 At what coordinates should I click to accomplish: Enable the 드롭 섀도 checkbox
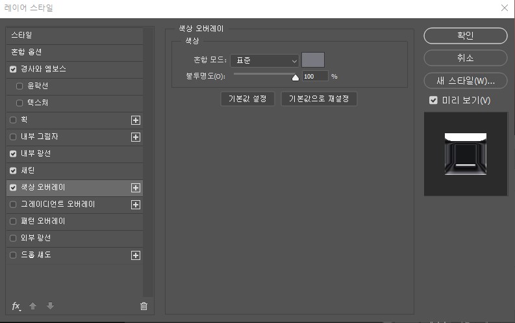coord(13,255)
